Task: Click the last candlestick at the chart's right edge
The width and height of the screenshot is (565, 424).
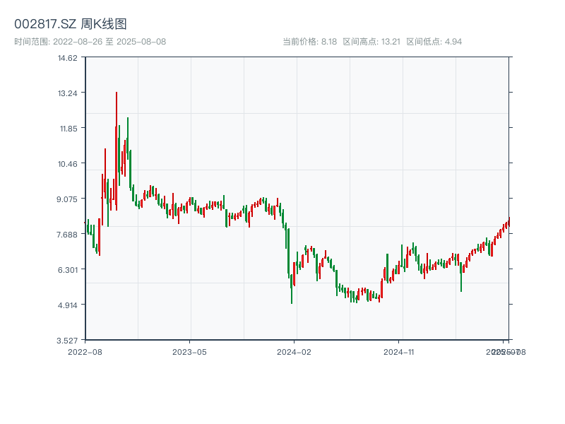Action: 509,223
